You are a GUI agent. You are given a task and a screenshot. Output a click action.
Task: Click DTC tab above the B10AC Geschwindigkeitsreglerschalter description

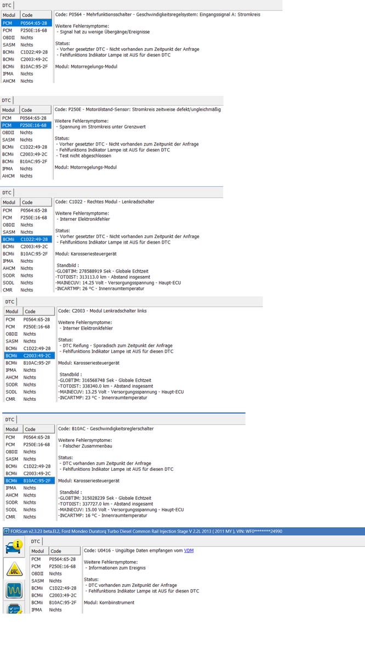[x=10, y=419]
